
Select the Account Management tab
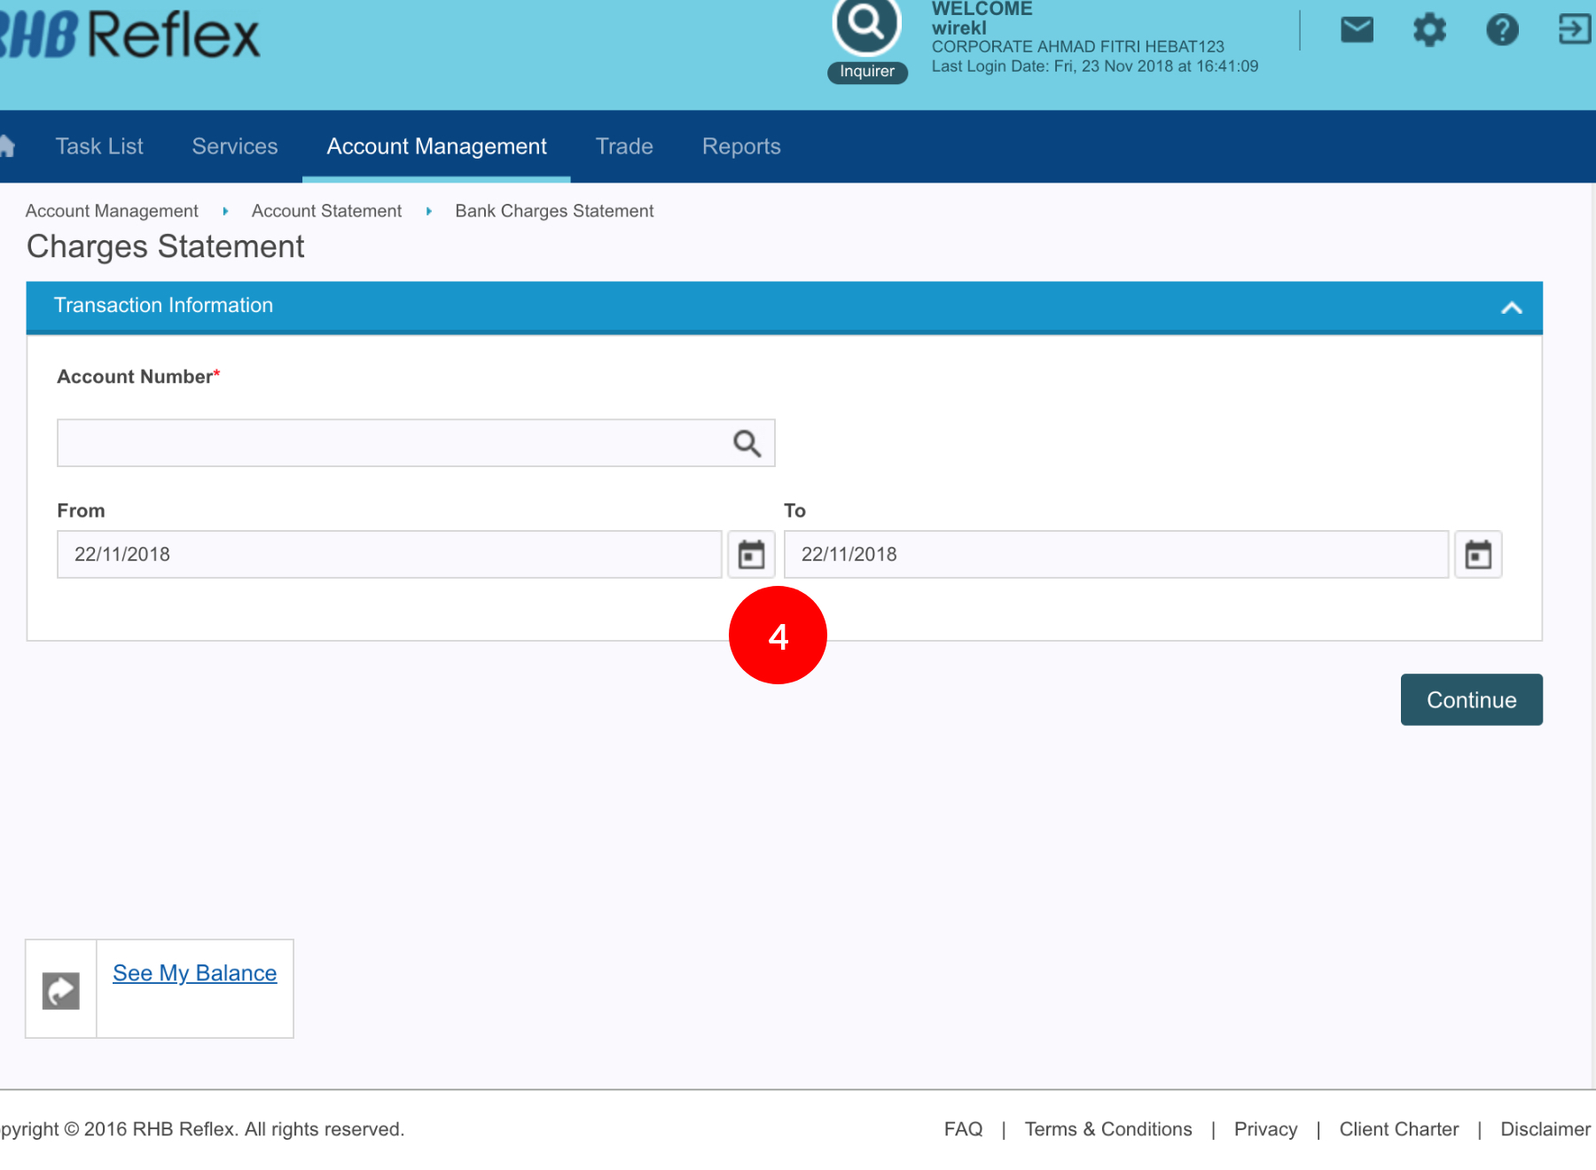tap(436, 146)
